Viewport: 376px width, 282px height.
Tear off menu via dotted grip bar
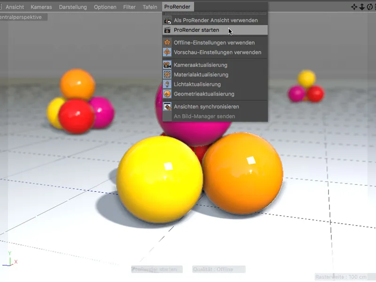pyautogui.click(x=215, y=14)
